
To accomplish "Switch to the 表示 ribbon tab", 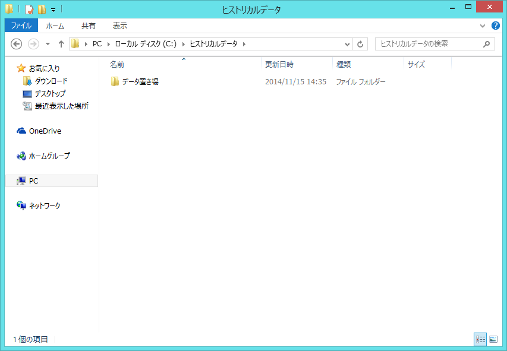I will (x=120, y=26).
